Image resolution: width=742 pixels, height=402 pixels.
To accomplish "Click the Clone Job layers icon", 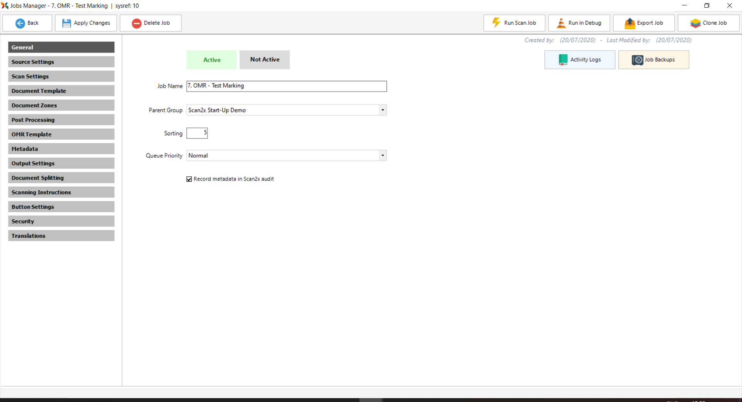I will pyautogui.click(x=695, y=23).
